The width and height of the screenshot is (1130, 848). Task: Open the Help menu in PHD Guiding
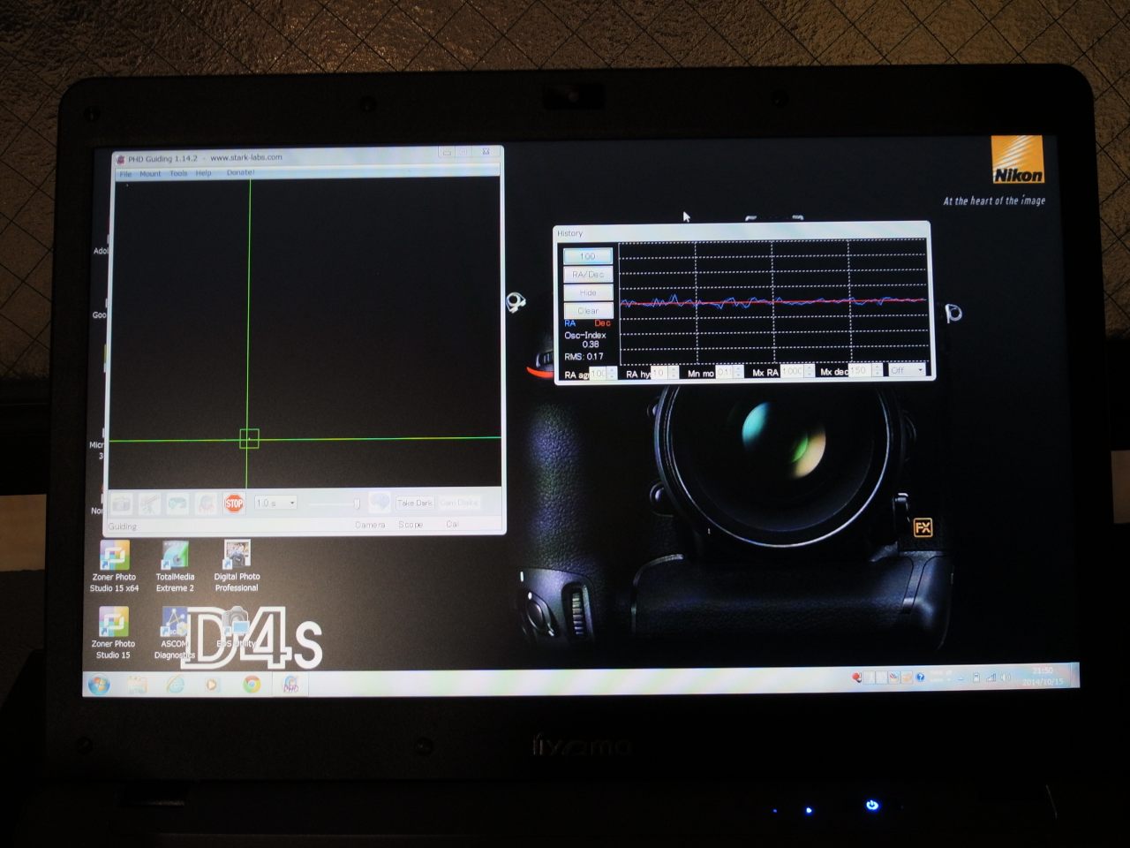coord(203,173)
